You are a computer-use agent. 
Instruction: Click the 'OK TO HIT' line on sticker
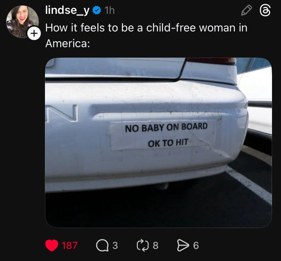(x=168, y=143)
